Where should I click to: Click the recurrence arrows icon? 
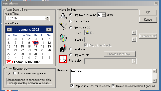tap(8, 73)
